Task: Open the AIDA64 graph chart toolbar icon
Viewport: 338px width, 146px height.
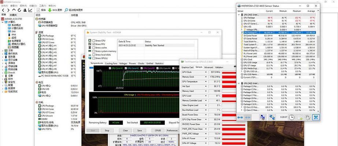Action: (x=30, y=10)
